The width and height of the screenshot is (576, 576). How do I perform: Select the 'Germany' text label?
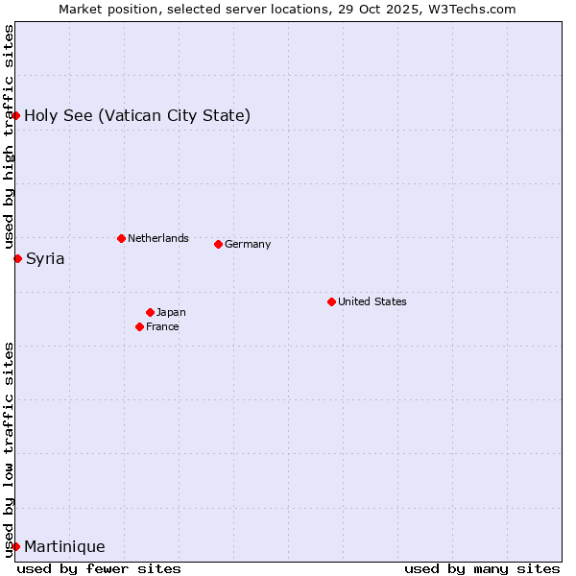tap(248, 244)
